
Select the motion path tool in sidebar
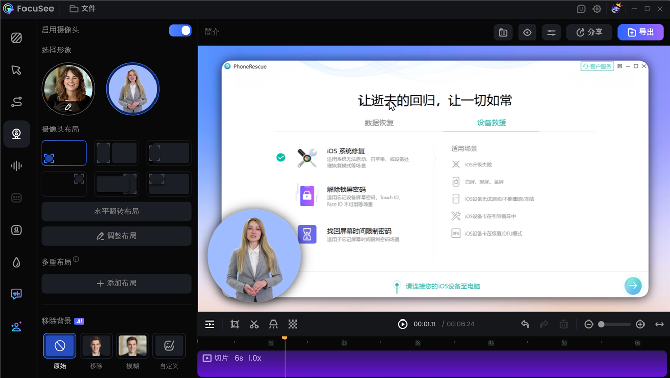[x=16, y=102]
